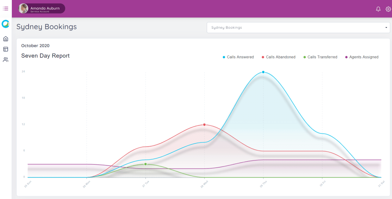Open the layout dashboard sidebar icon
Screen dimensions: 392x199
(6, 49)
